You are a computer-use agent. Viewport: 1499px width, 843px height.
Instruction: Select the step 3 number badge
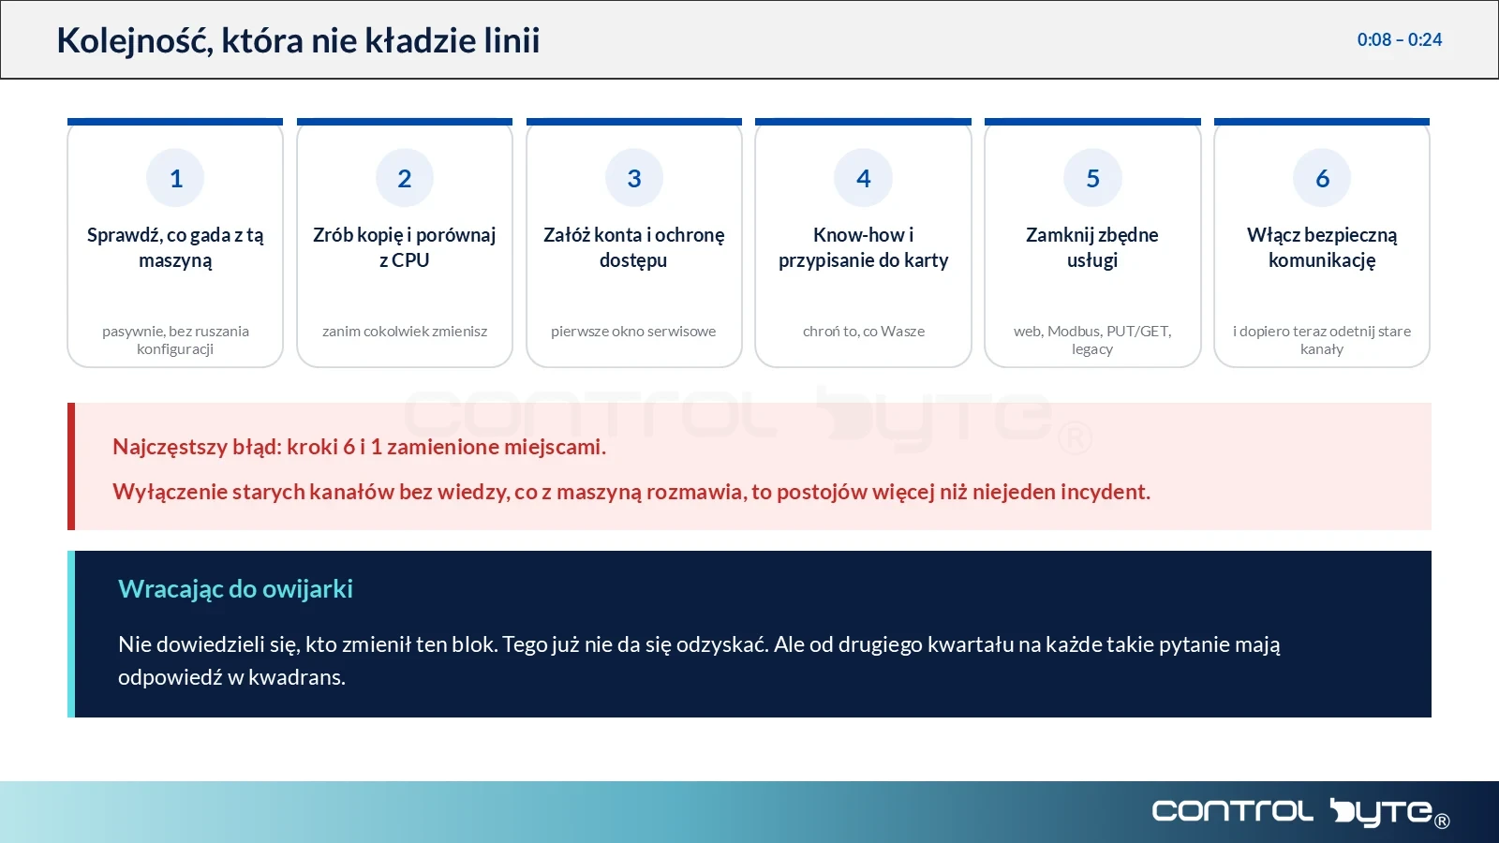pyautogui.click(x=634, y=178)
